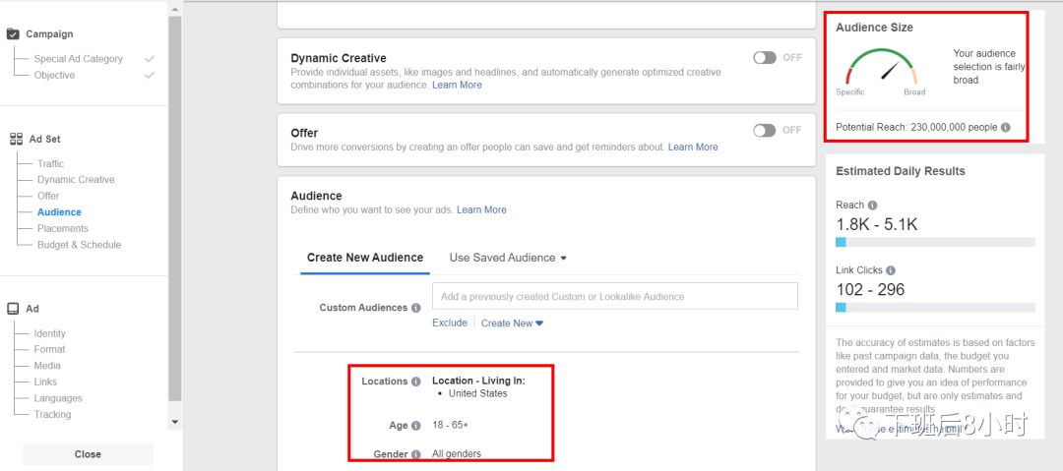Click the Ad Set grid icon
This screenshot has height=471, width=1063.
coord(17,139)
